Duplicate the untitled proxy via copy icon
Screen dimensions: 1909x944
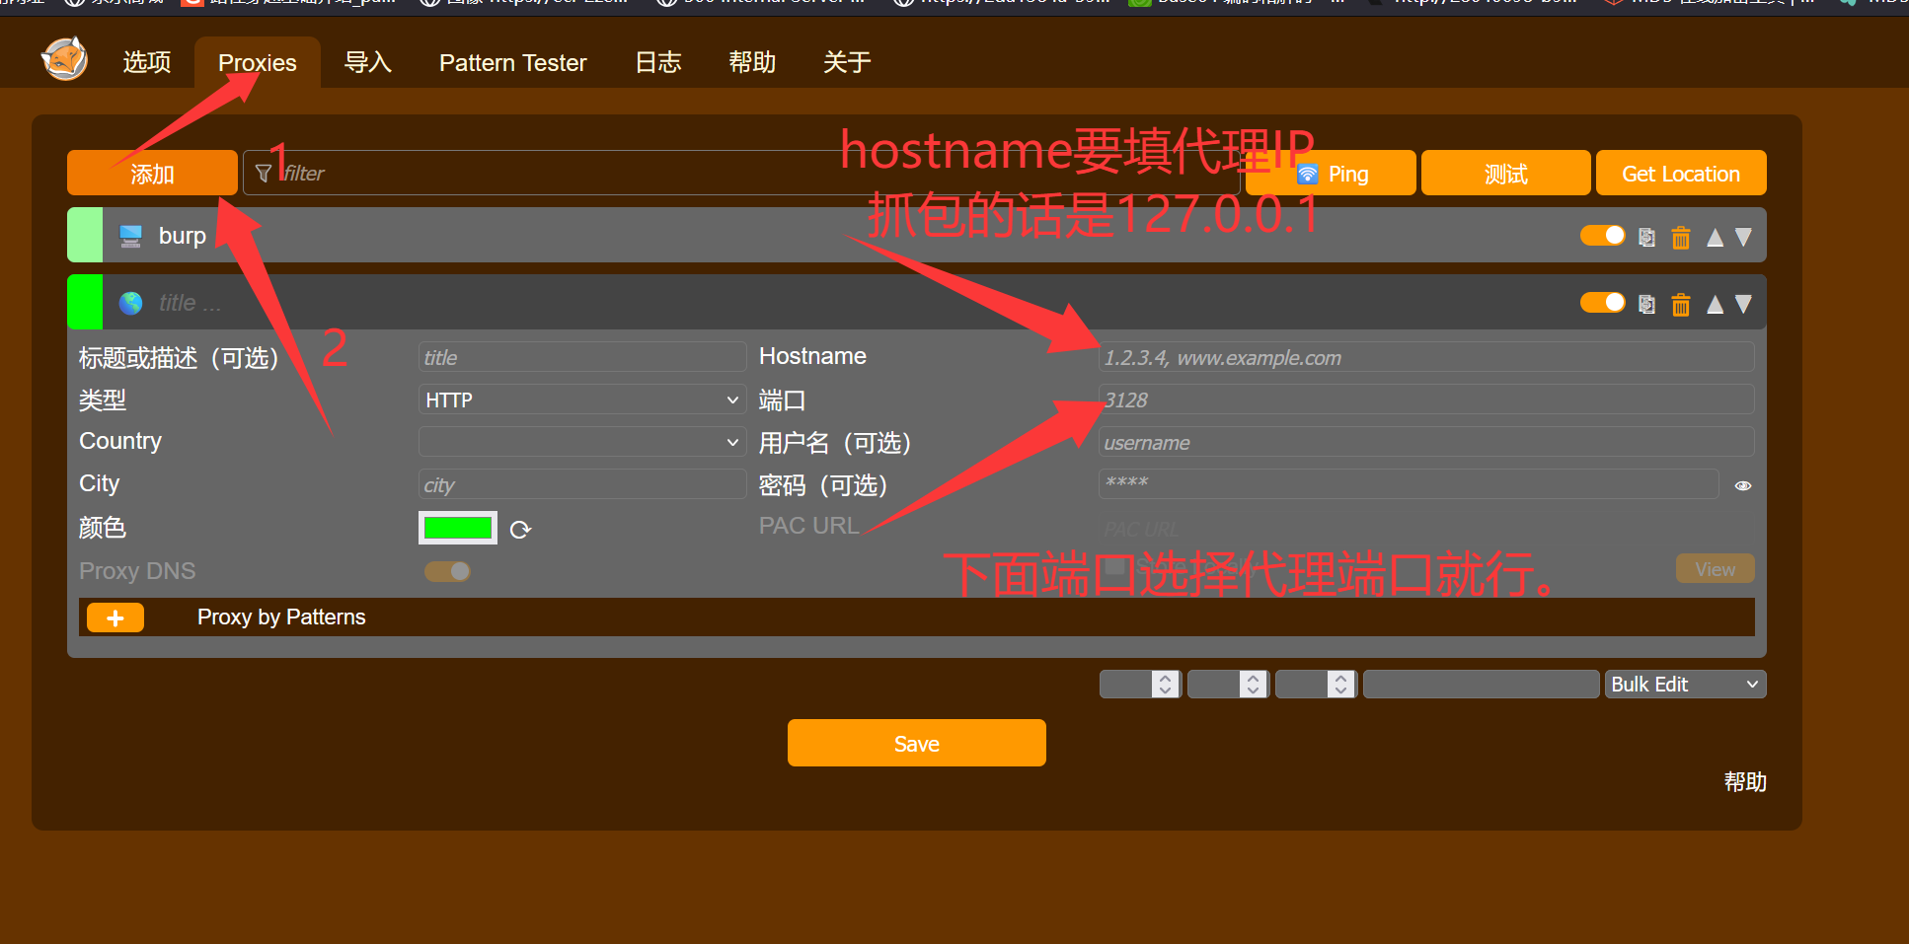(x=1646, y=305)
